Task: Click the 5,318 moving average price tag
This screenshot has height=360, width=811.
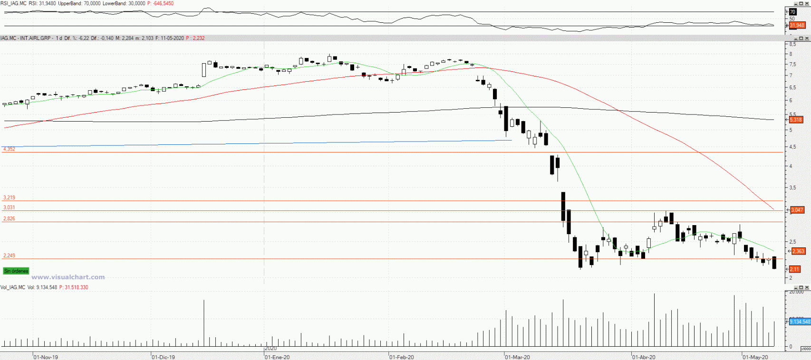Action: (796, 120)
